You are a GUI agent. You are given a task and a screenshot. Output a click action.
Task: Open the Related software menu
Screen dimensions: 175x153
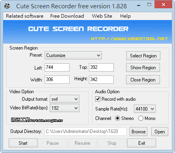(x=25, y=16)
